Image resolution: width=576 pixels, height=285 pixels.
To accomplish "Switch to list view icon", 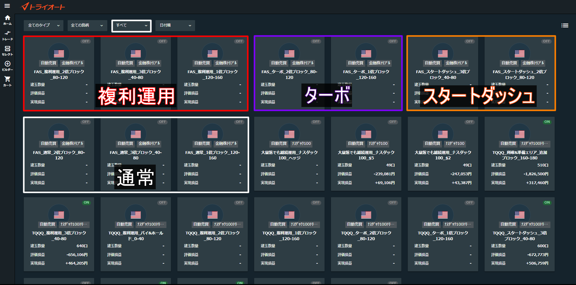I will point(565,26).
